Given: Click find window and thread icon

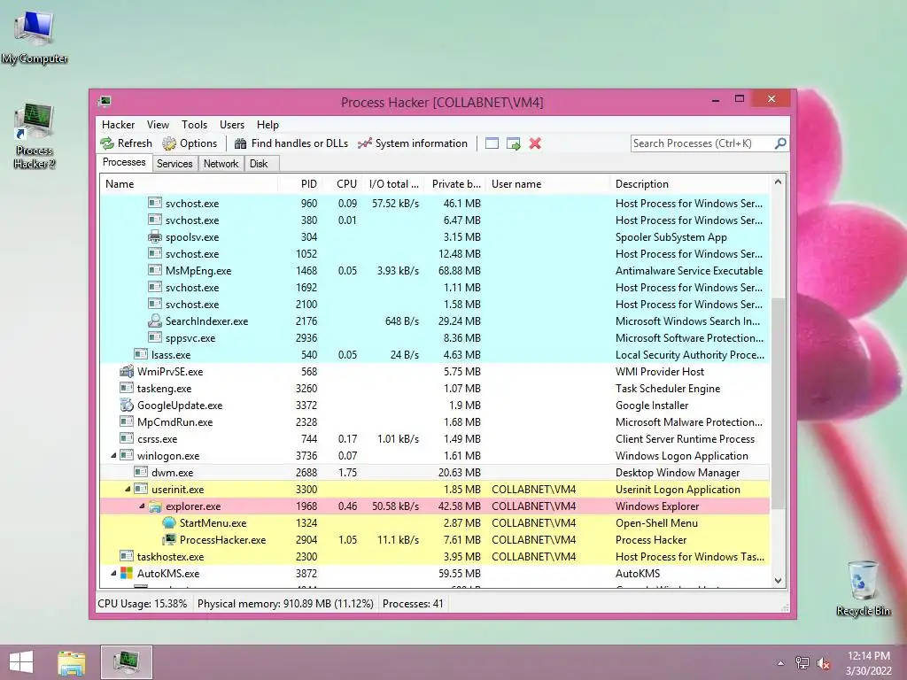Looking at the screenshot, I should coord(513,143).
